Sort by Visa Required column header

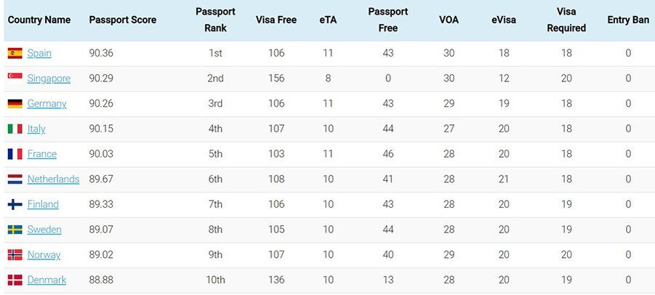tap(566, 20)
